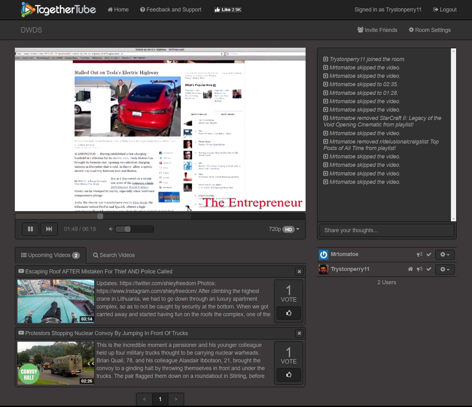Switch to the Search Videos tab
The height and width of the screenshot is (407, 472).
114,255
